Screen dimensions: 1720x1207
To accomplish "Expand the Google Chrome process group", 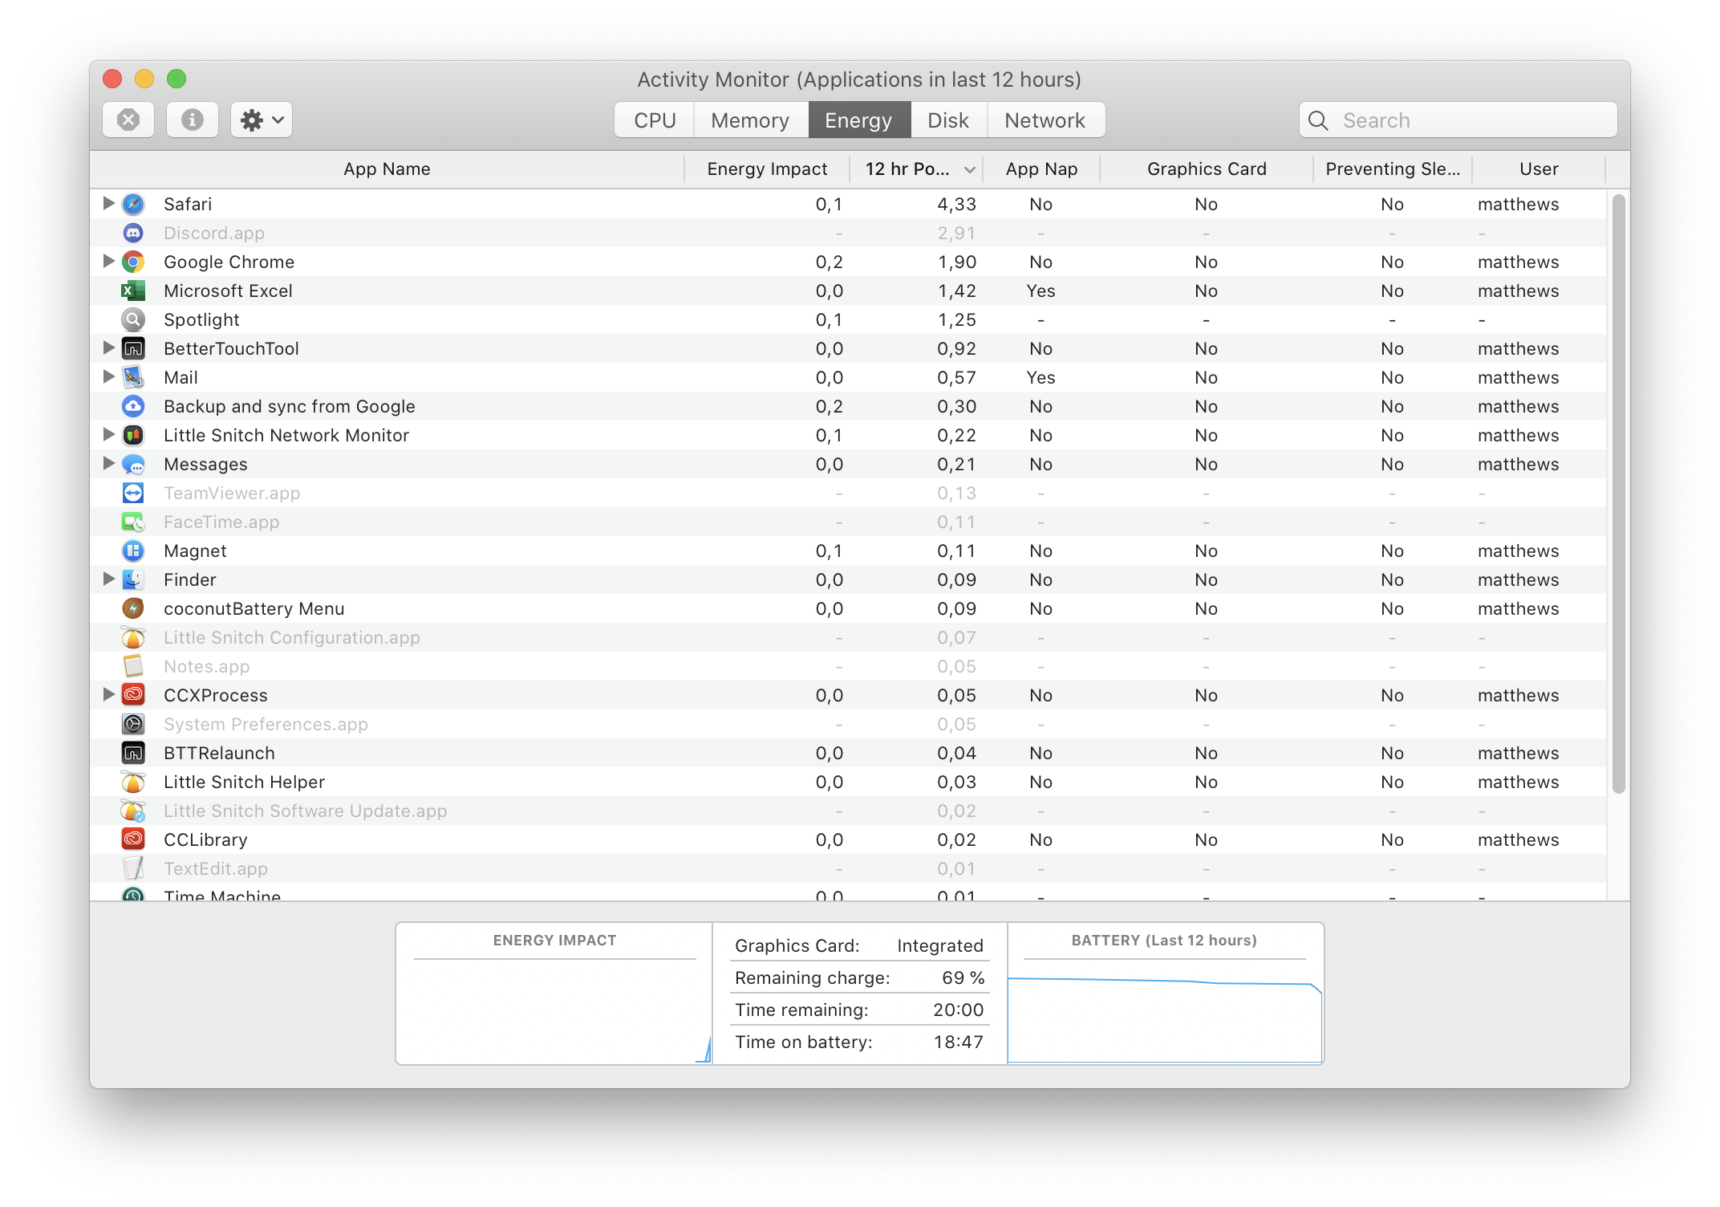I will [x=108, y=261].
